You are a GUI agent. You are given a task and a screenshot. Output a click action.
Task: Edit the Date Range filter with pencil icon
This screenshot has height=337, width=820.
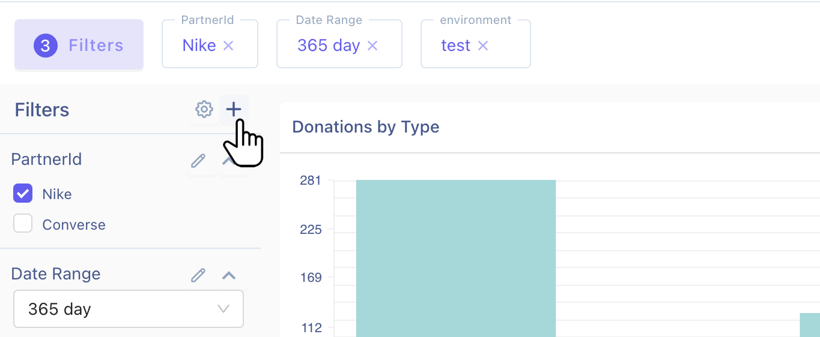198,275
